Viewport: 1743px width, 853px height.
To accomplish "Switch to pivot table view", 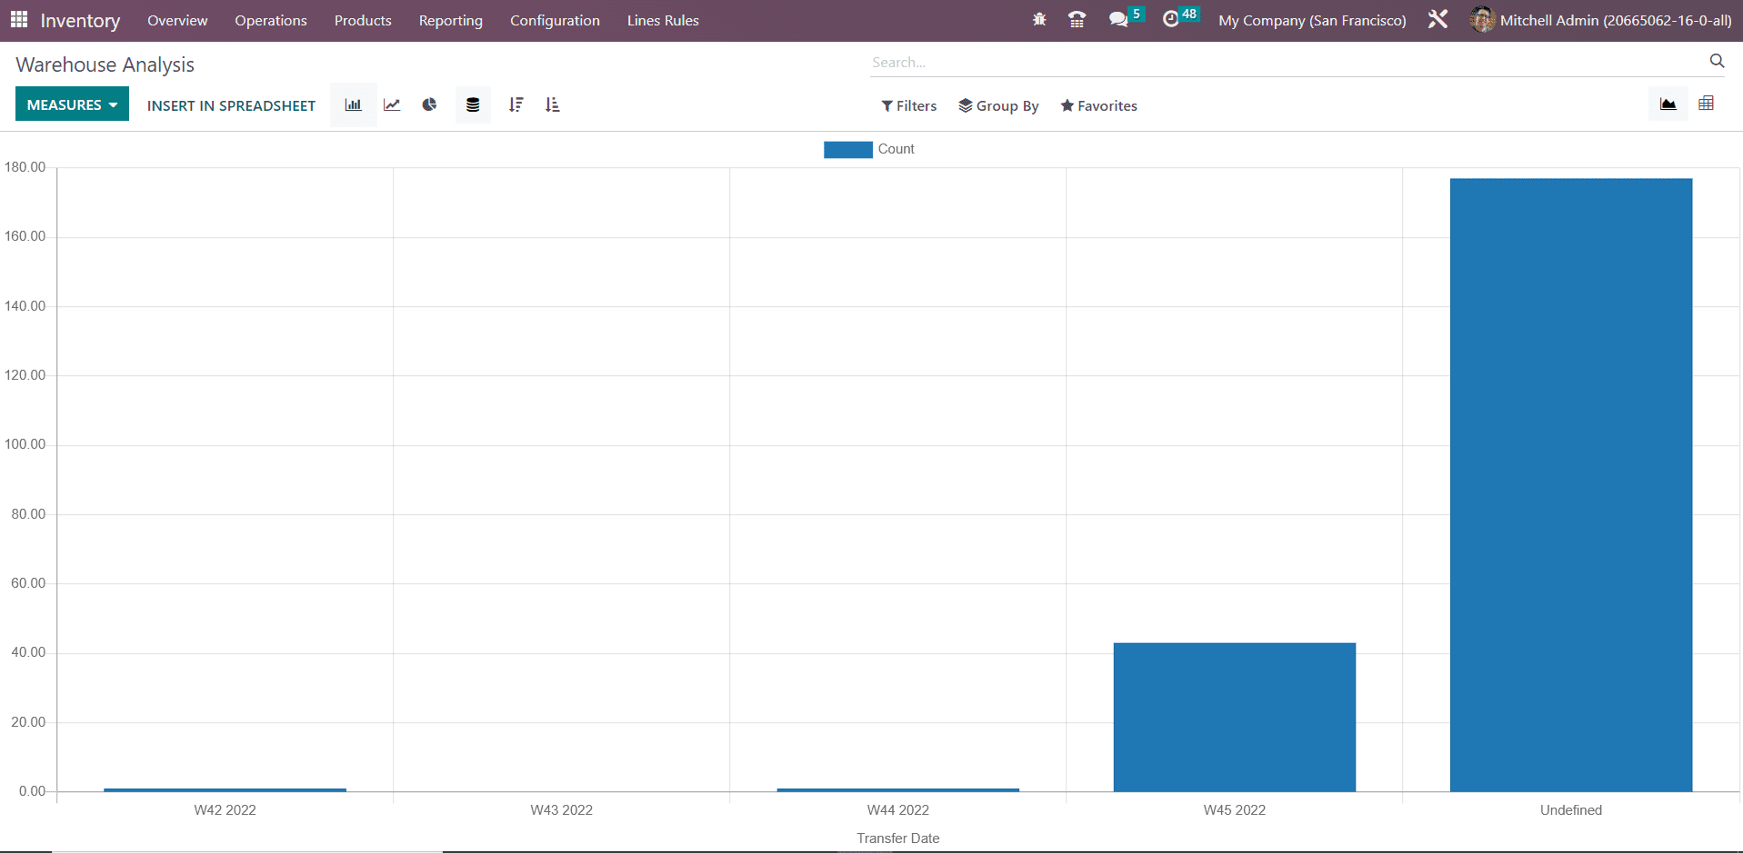I will [x=1706, y=104].
